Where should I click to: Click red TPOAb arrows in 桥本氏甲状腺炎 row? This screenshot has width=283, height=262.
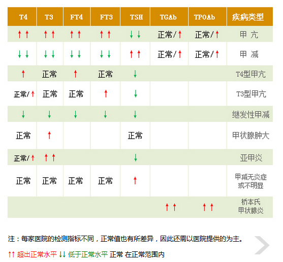208,207
